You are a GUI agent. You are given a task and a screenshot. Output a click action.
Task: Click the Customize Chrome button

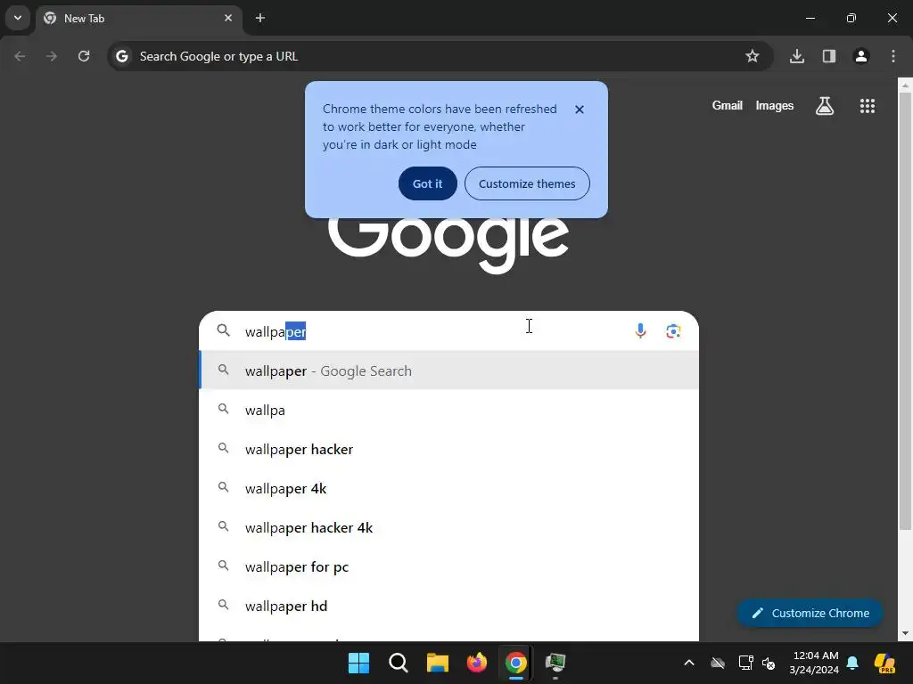(x=810, y=613)
